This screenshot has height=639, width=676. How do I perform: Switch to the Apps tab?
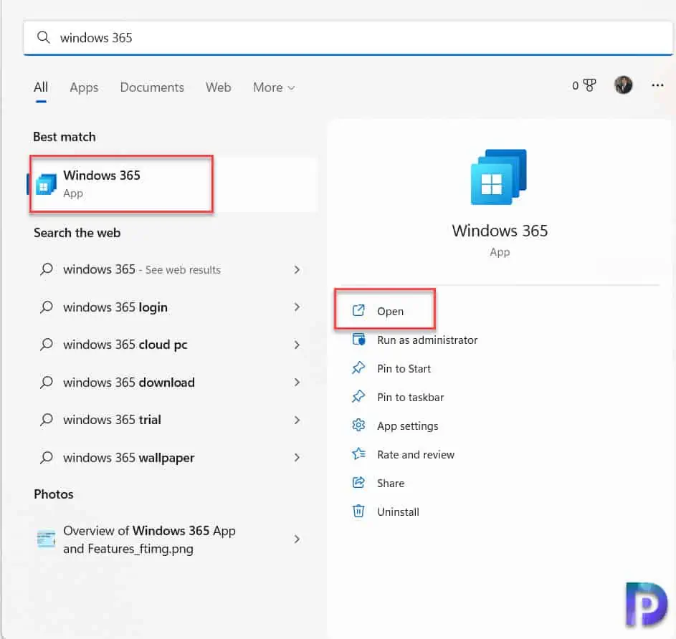[84, 87]
